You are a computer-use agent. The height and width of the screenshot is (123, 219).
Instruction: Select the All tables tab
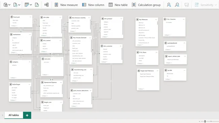(14, 115)
